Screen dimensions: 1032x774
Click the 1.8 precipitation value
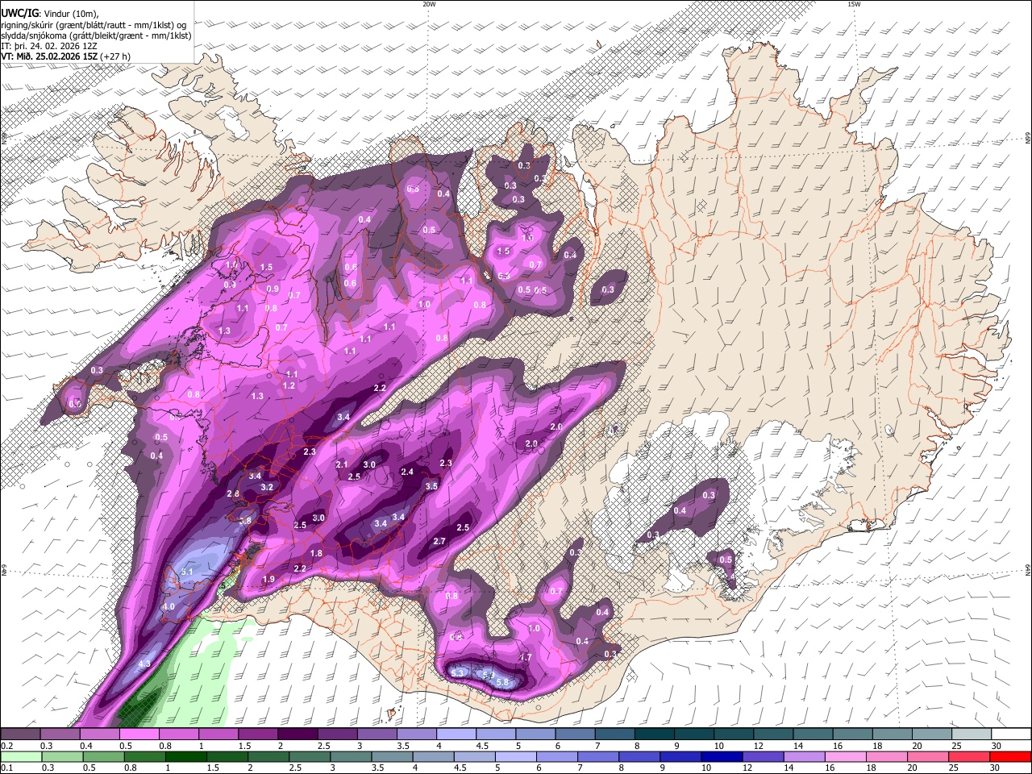316,553
